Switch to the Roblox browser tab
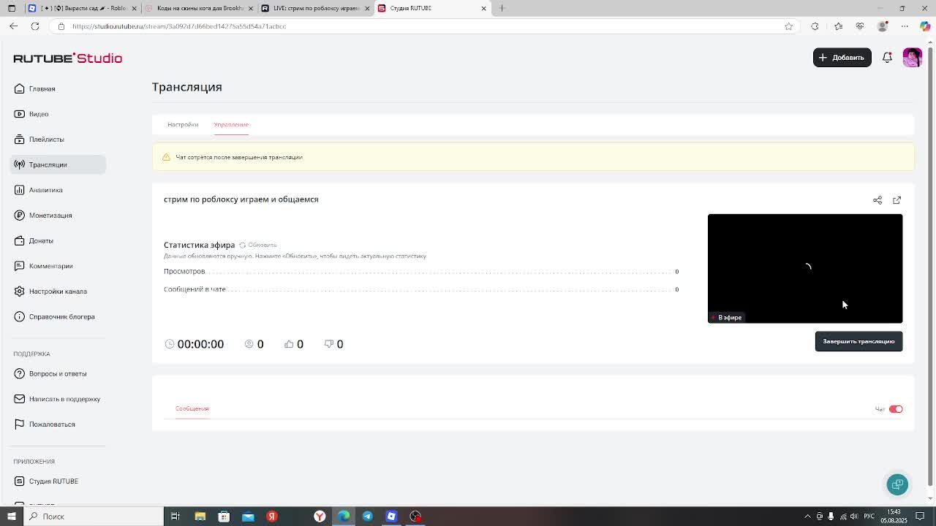Screen dimensions: 936x526 coord(82,8)
